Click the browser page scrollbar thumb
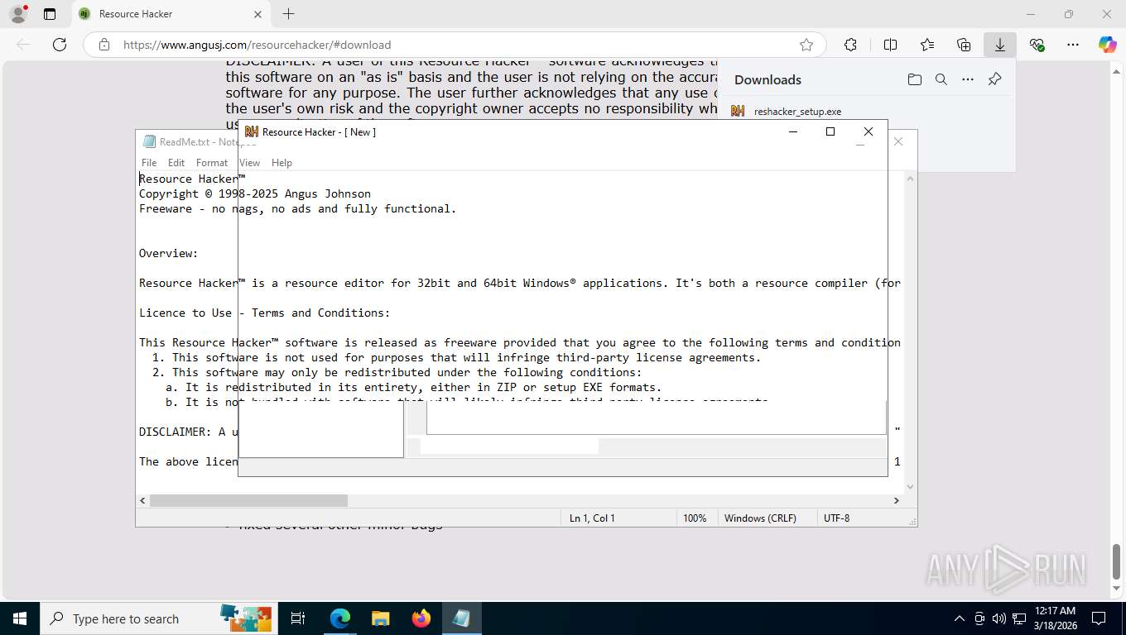This screenshot has width=1126, height=635. (1116, 562)
